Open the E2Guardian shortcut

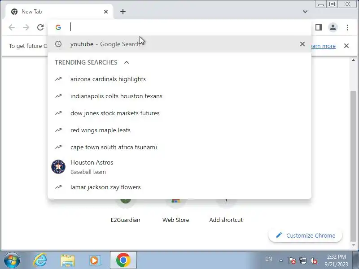126,212
